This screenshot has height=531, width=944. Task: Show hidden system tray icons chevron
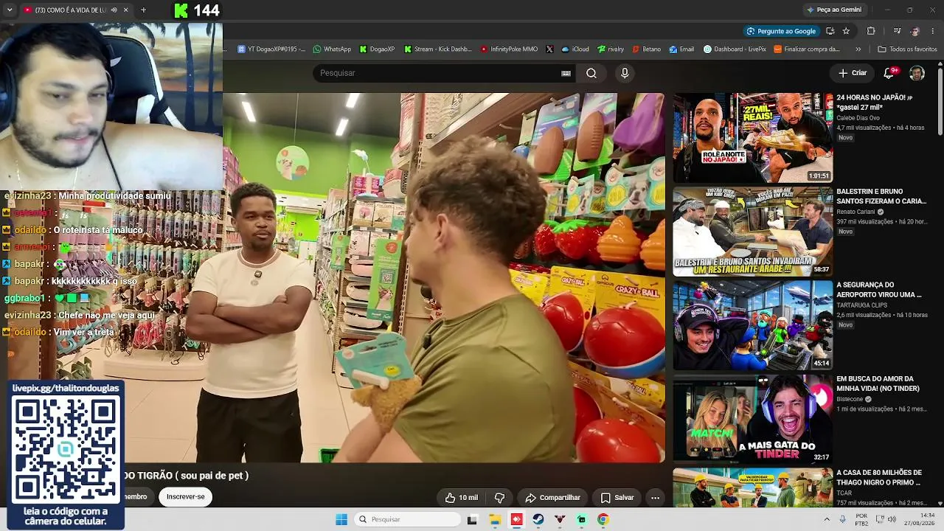(x=826, y=519)
